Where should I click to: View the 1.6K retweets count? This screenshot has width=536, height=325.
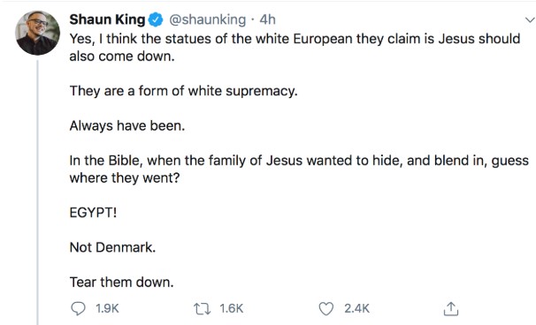pyautogui.click(x=232, y=308)
